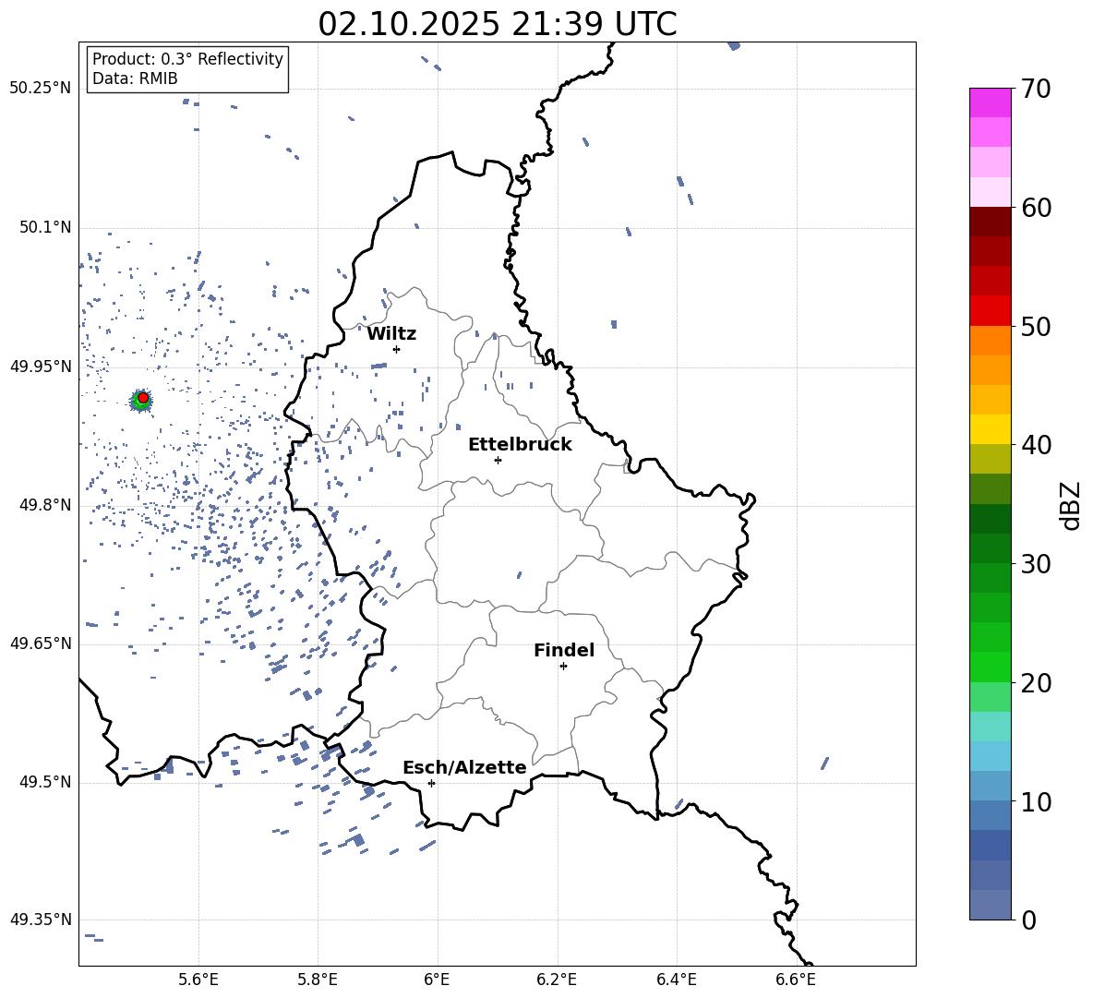Click the Esch/Alzette city label

pyautogui.click(x=464, y=767)
